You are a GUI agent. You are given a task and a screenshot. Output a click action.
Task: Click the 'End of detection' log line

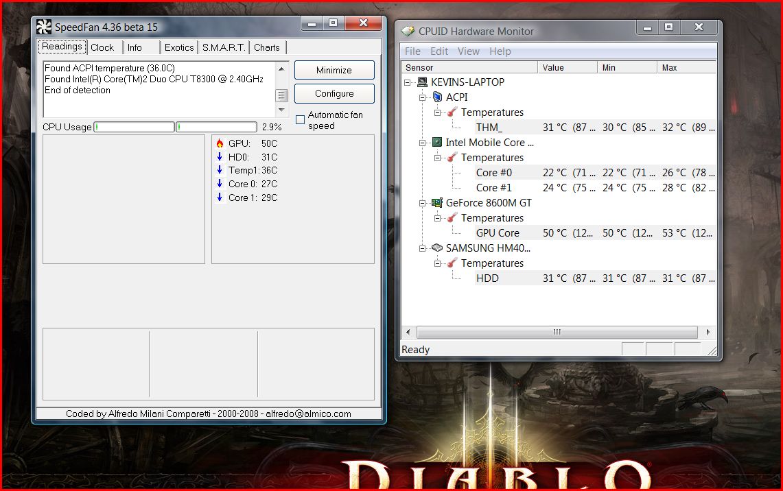(x=78, y=91)
